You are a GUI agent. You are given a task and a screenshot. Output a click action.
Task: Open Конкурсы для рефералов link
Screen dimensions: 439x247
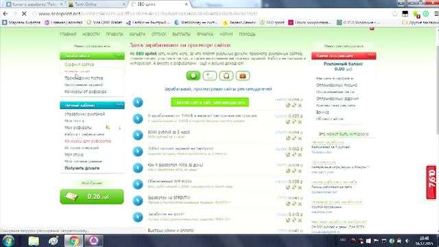click(88, 141)
